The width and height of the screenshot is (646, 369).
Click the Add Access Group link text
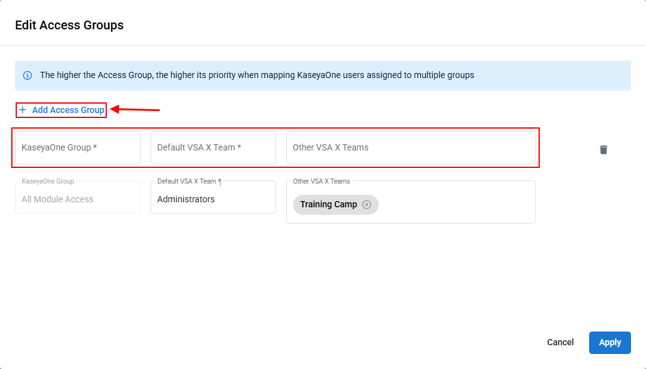68,110
